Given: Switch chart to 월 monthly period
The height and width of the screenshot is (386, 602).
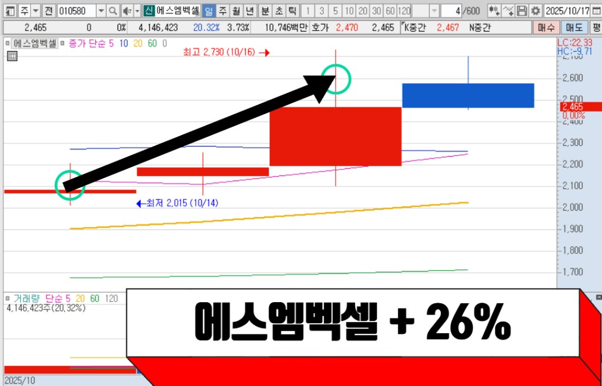Looking at the screenshot, I should point(236,11).
